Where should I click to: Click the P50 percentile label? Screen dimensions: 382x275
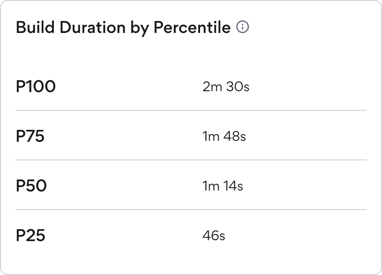click(31, 186)
